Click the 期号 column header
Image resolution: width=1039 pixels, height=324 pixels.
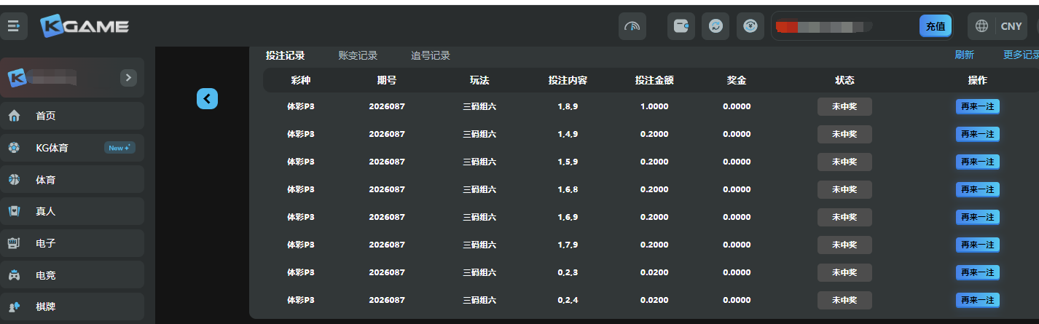coord(387,80)
